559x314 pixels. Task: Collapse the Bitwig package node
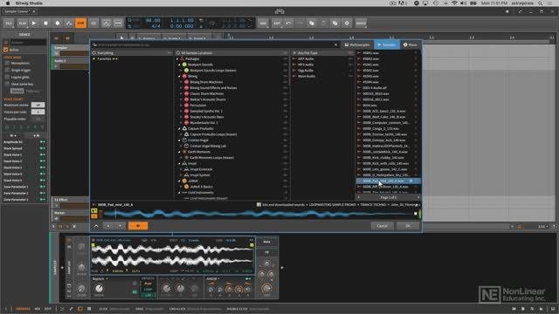[180, 76]
